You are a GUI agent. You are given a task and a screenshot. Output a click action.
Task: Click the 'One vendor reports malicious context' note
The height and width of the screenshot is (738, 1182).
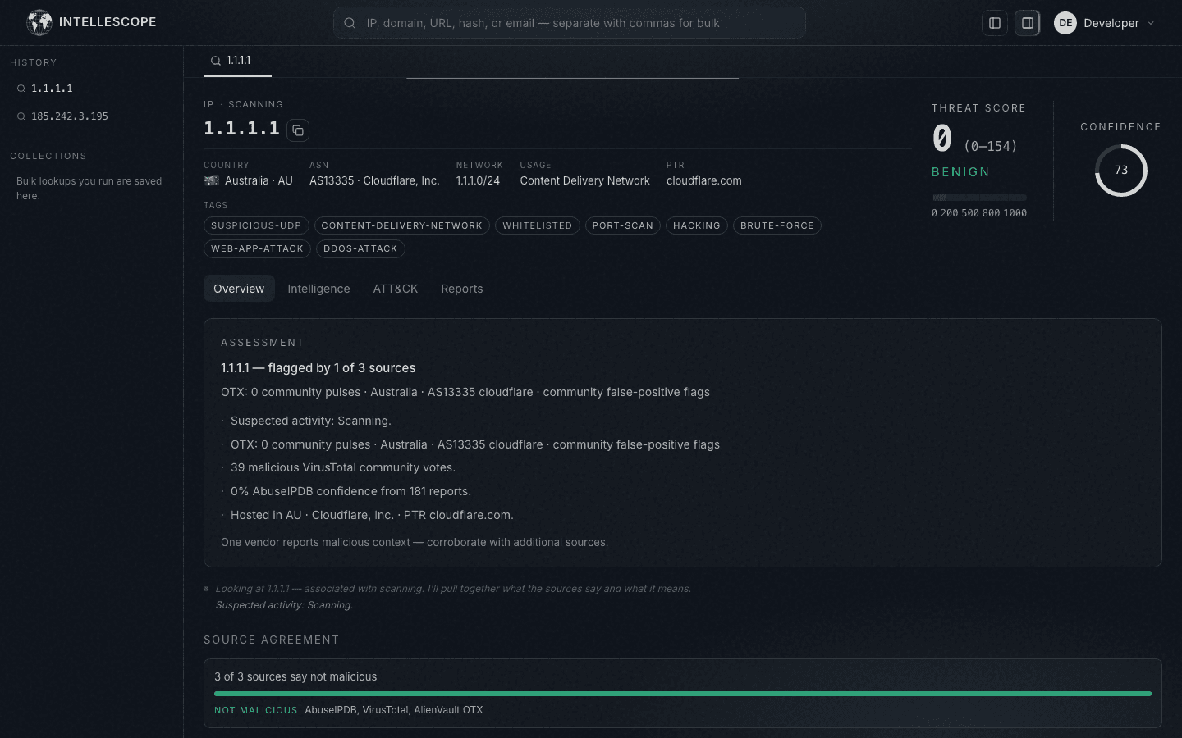tap(415, 542)
